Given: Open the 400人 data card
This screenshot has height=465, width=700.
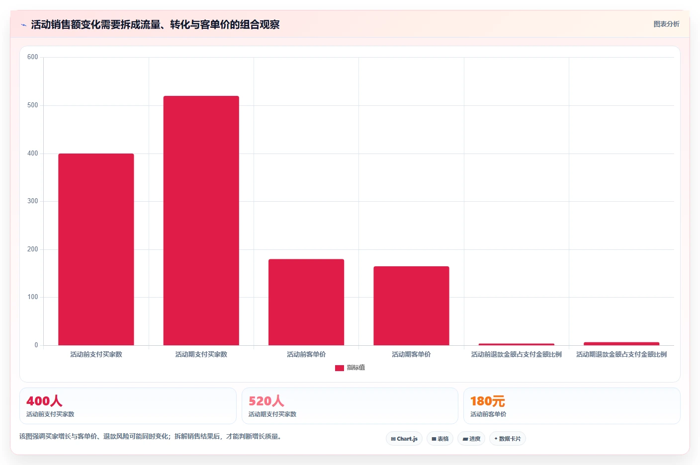Looking at the screenshot, I should [x=128, y=406].
